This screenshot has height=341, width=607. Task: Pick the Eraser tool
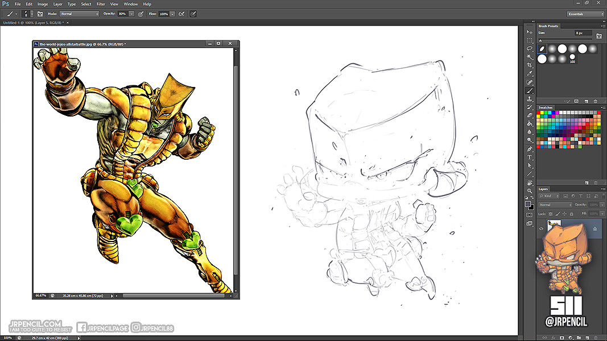click(x=530, y=114)
